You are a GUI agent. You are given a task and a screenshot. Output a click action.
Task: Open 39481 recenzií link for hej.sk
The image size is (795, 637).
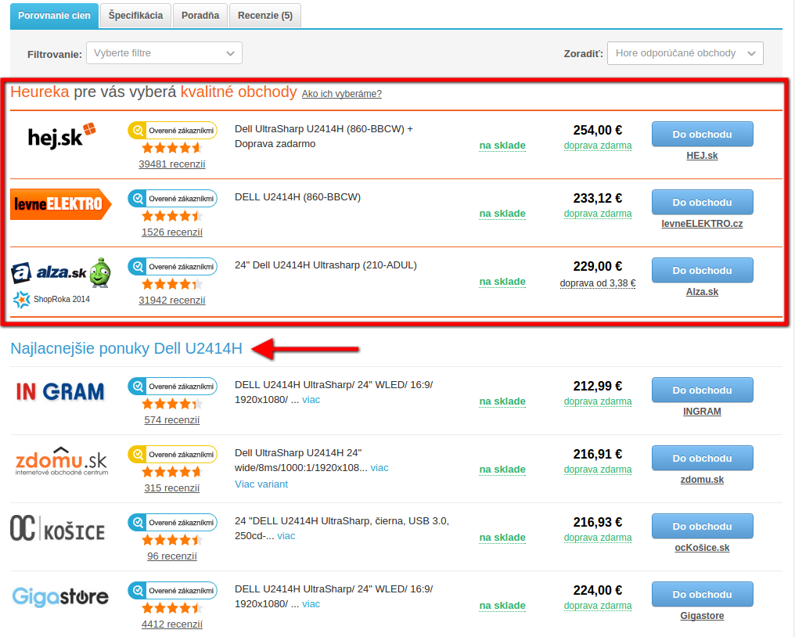171,164
